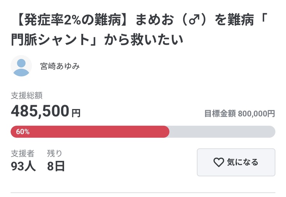Click the 円 unit after 485,500

(x=76, y=113)
